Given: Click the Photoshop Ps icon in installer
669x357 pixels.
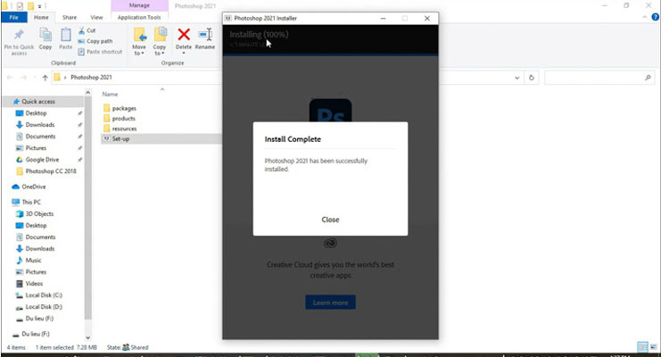Looking at the screenshot, I should 330,111.
